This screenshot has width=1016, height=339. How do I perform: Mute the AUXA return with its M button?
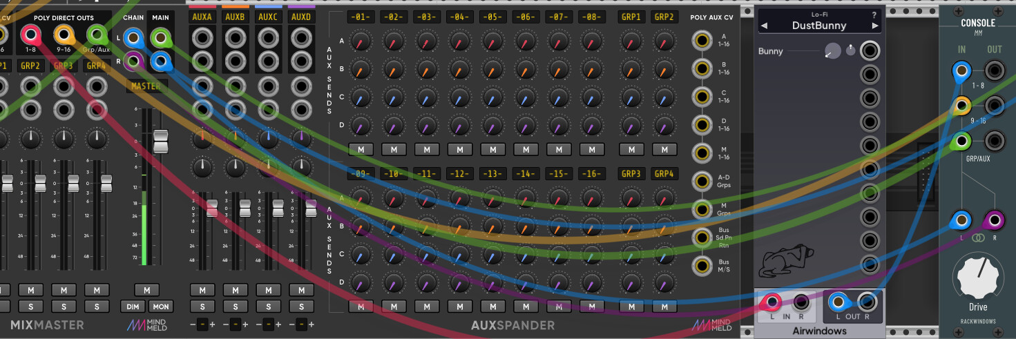(x=202, y=290)
